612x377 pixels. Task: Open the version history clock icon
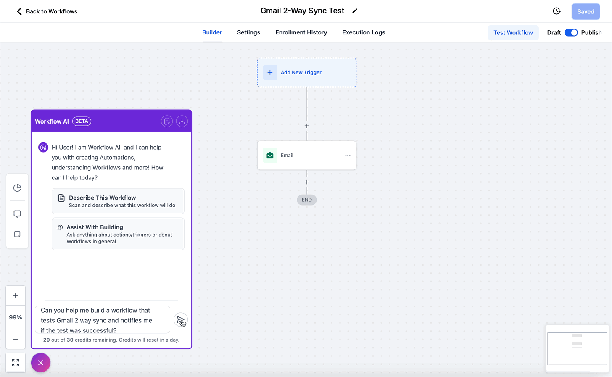(557, 11)
